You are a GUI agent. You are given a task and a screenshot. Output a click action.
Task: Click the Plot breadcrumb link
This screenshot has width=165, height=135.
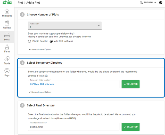[x=20, y=3]
